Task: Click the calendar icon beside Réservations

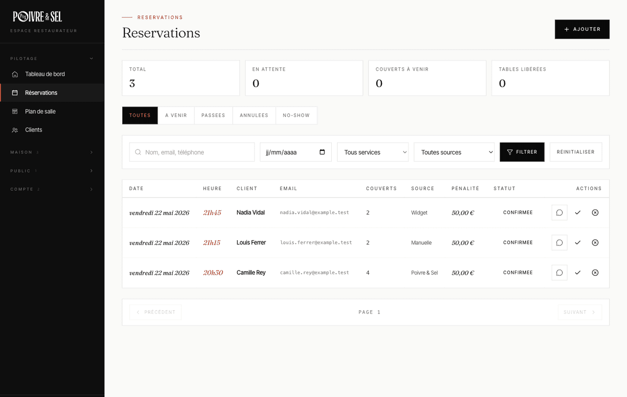Action: (15, 93)
